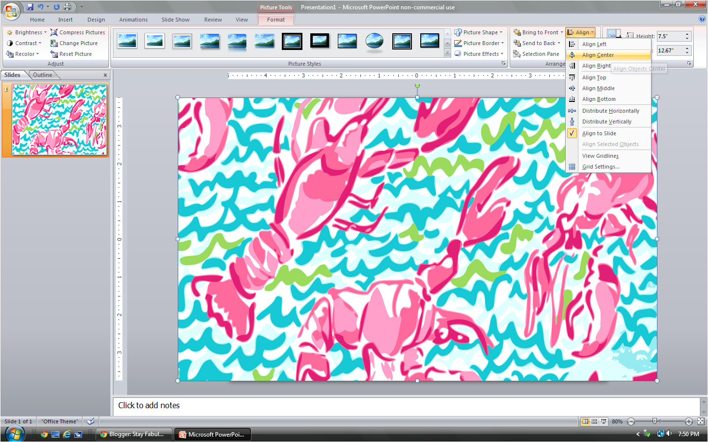Undo the last action
Image resolution: width=708 pixels, height=442 pixels.
pyautogui.click(x=41, y=7)
